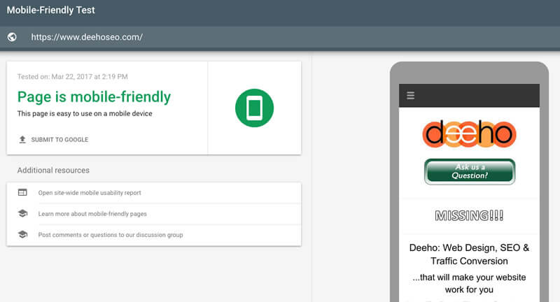560x302 pixels.
Task: Click 'Page is mobile-friendly' heading
Action: pyautogui.click(x=94, y=97)
